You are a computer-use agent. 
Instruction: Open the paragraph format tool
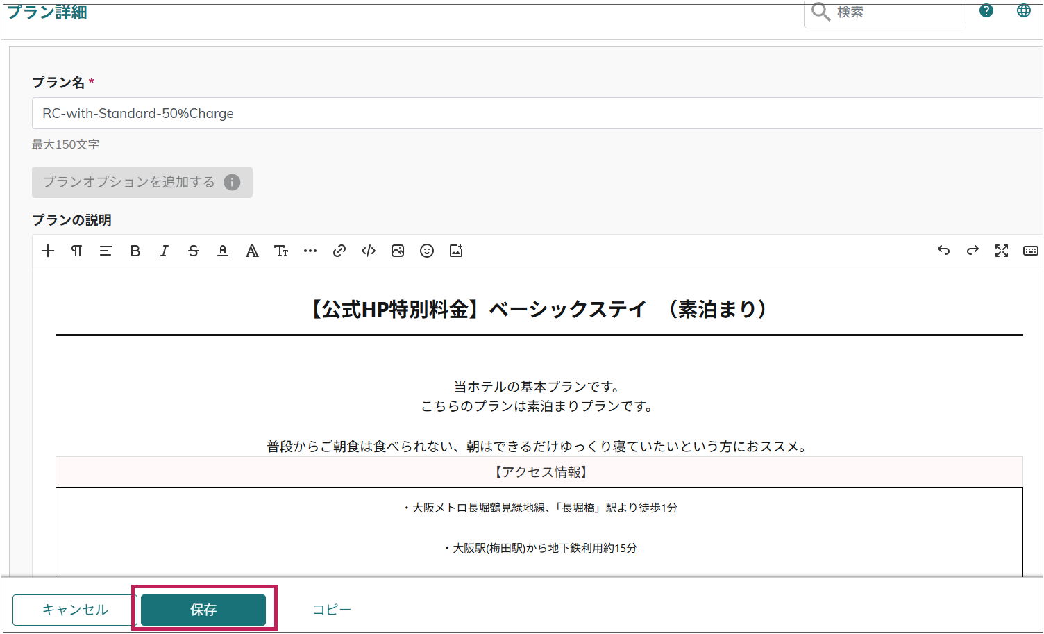pyautogui.click(x=77, y=251)
